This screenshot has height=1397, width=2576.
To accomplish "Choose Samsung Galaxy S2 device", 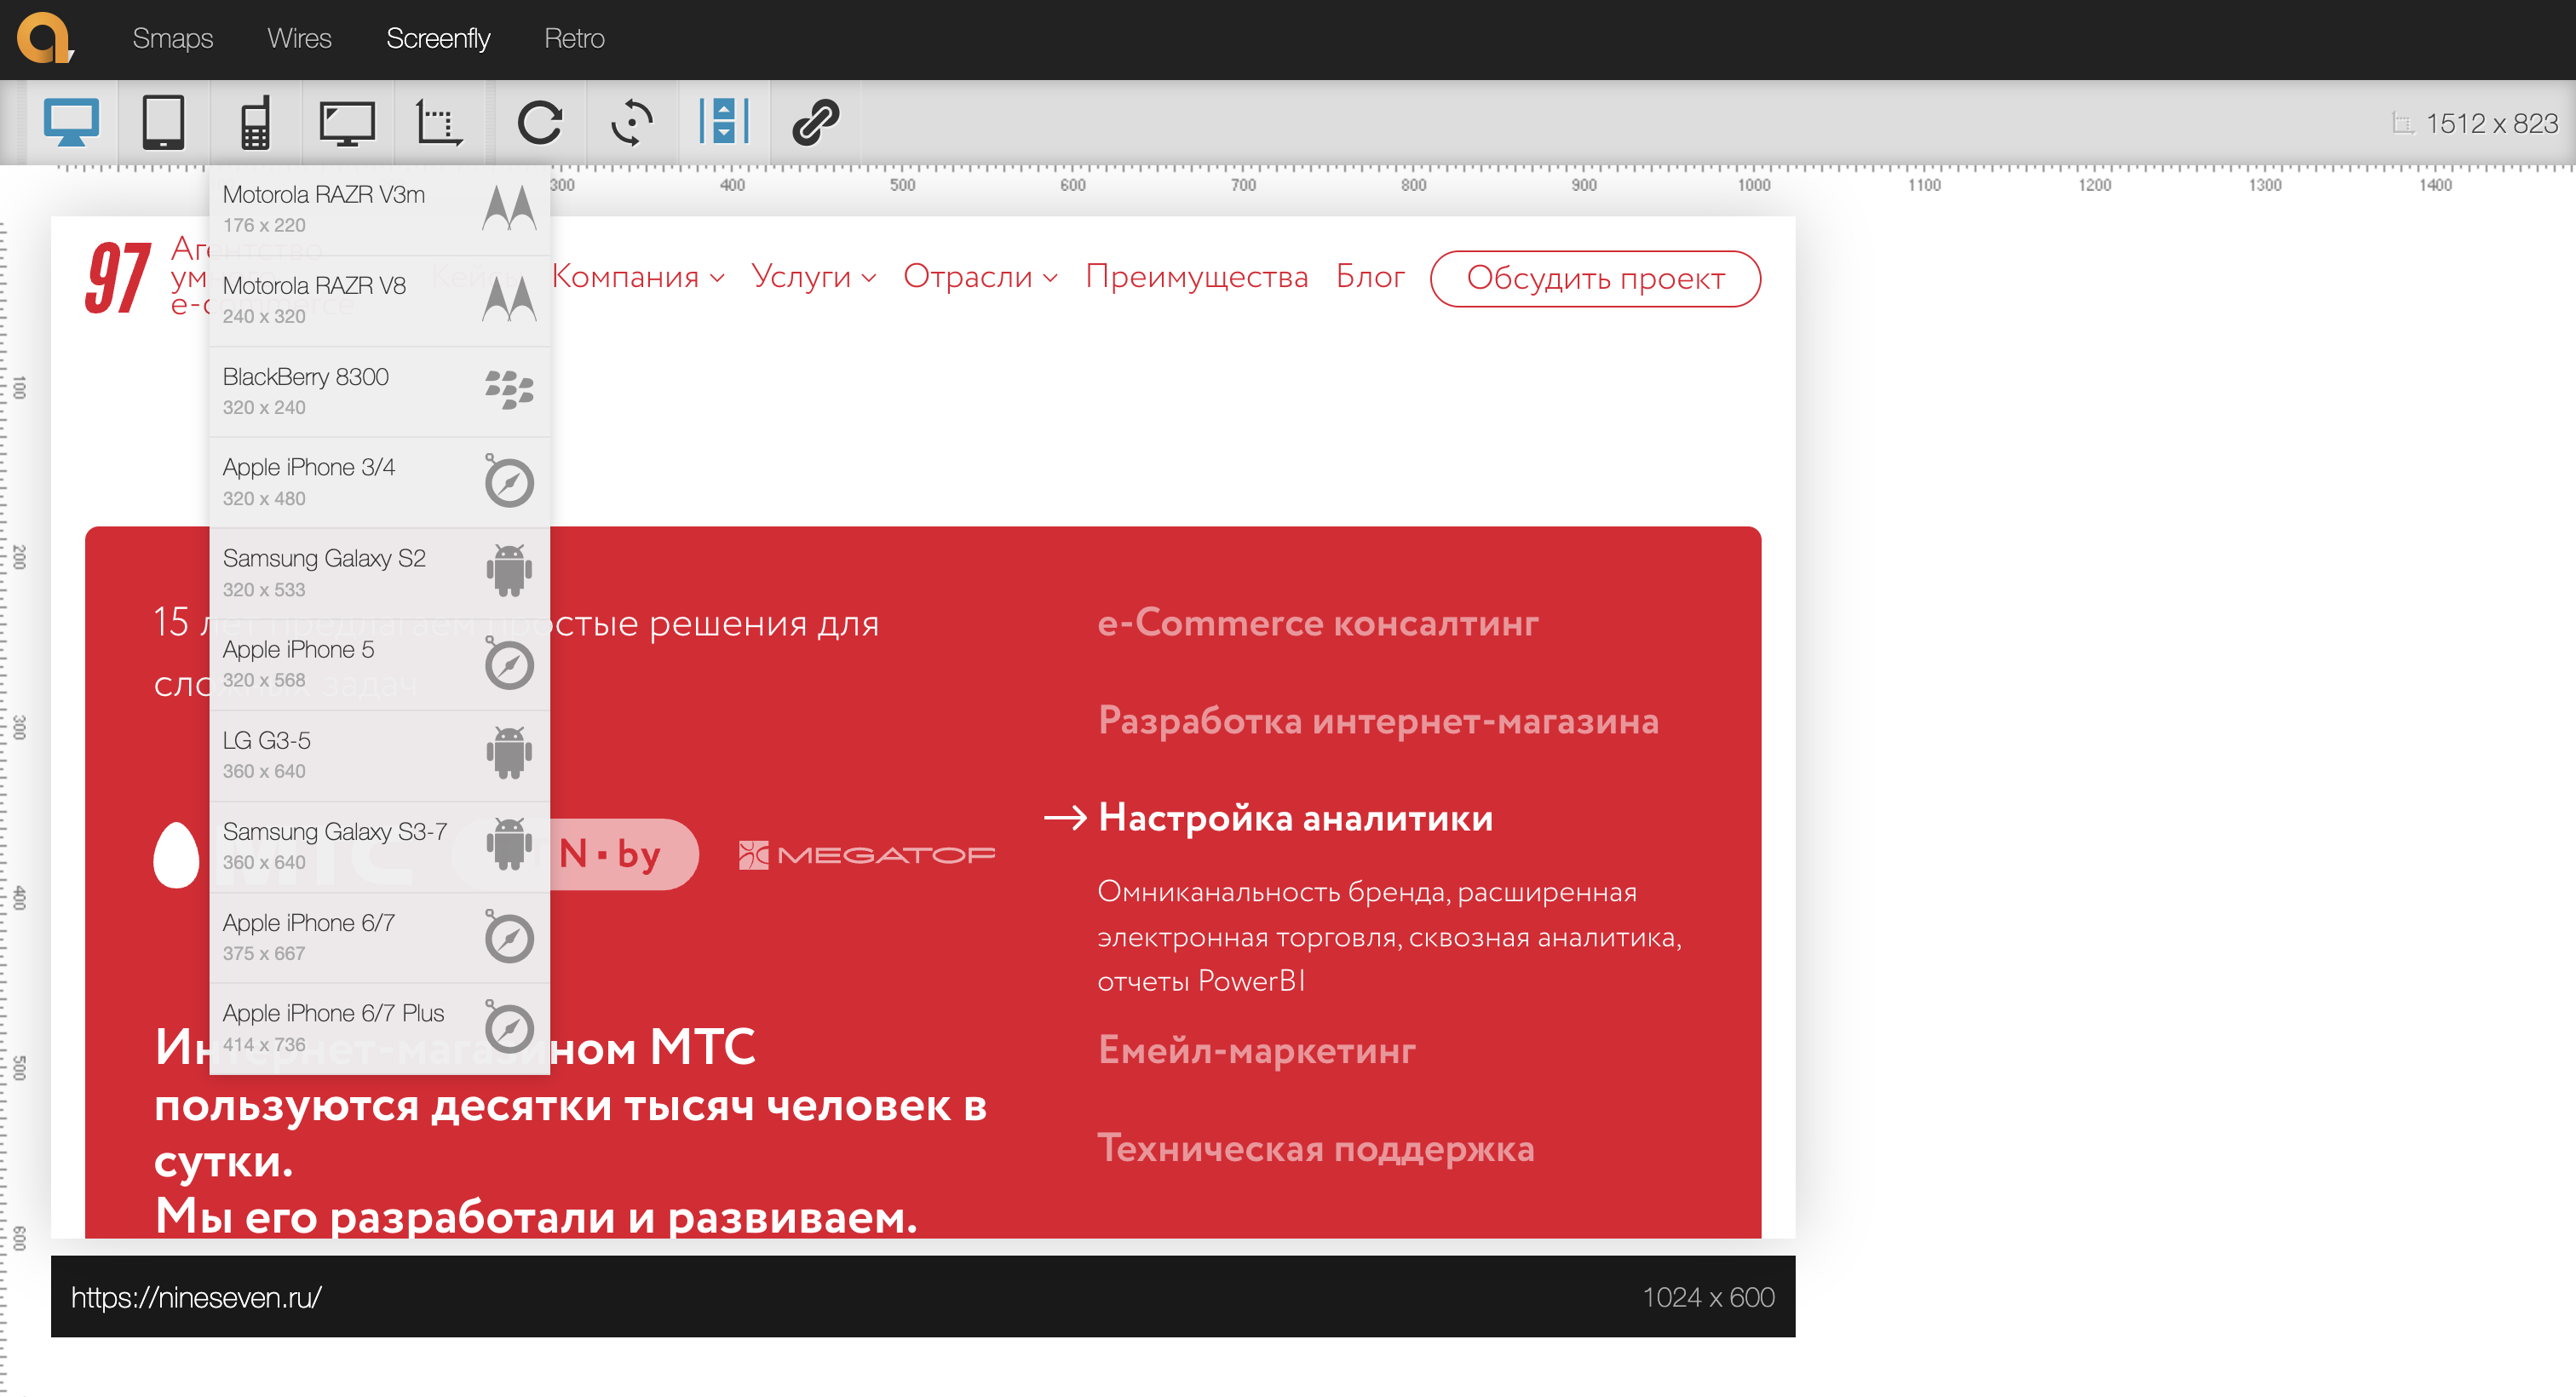I will pyautogui.click(x=380, y=573).
